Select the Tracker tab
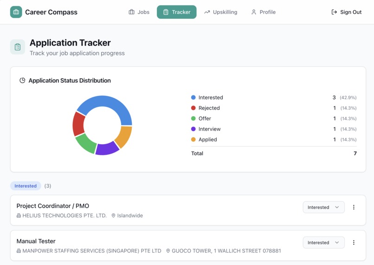The image size is (374, 265). 176,12
